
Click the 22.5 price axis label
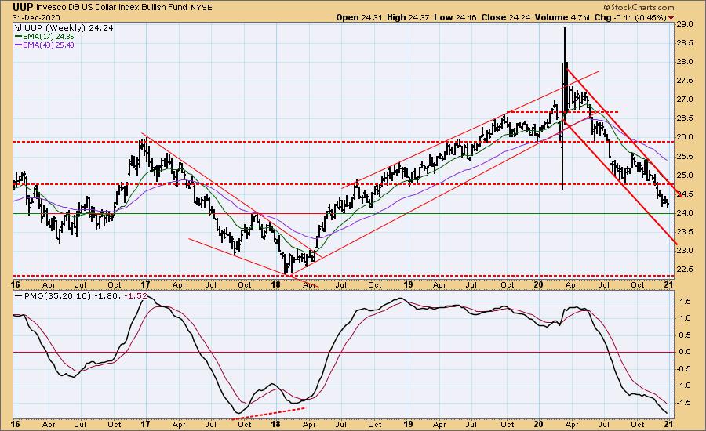point(684,270)
